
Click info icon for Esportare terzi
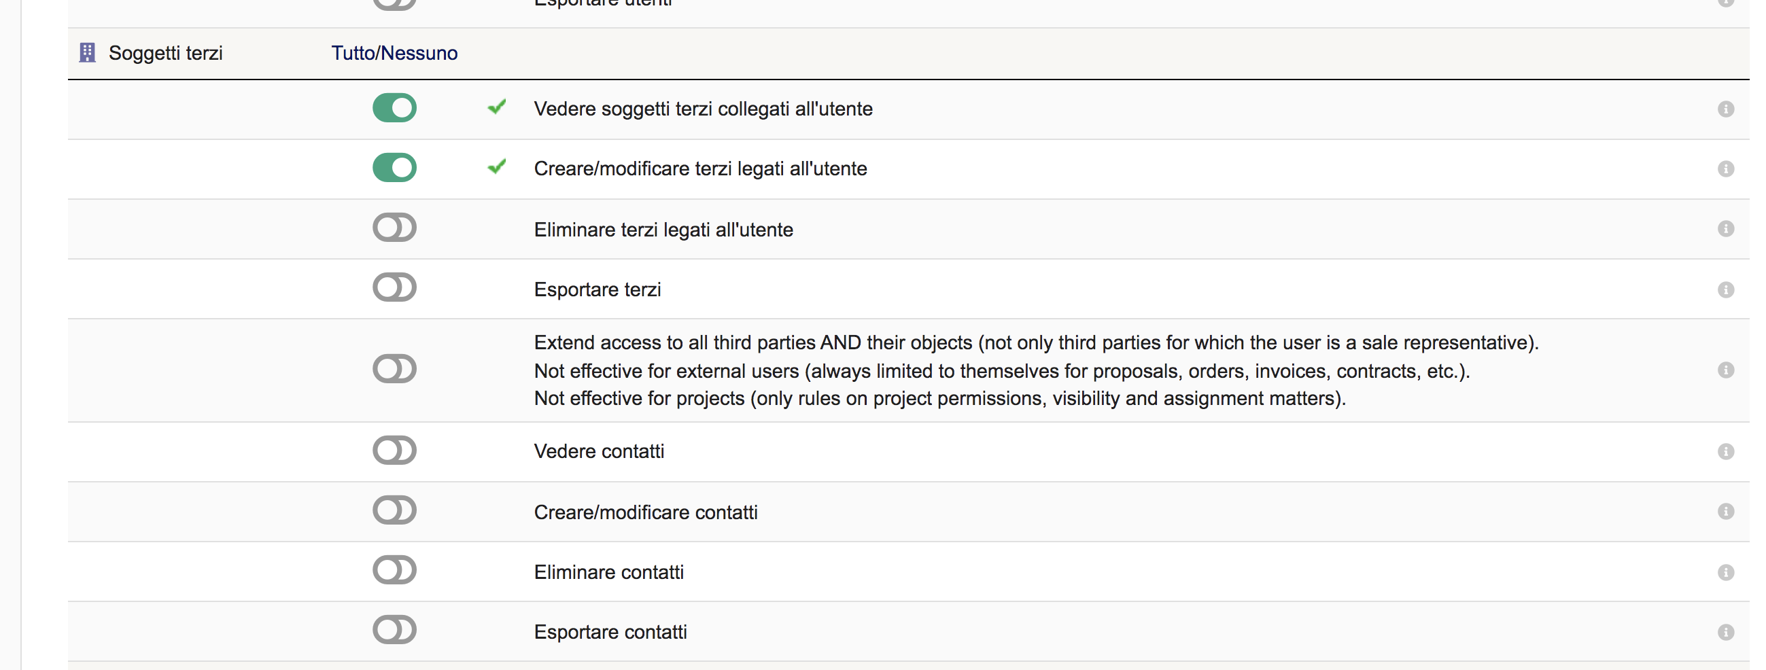pyautogui.click(x=1725, y=289)
